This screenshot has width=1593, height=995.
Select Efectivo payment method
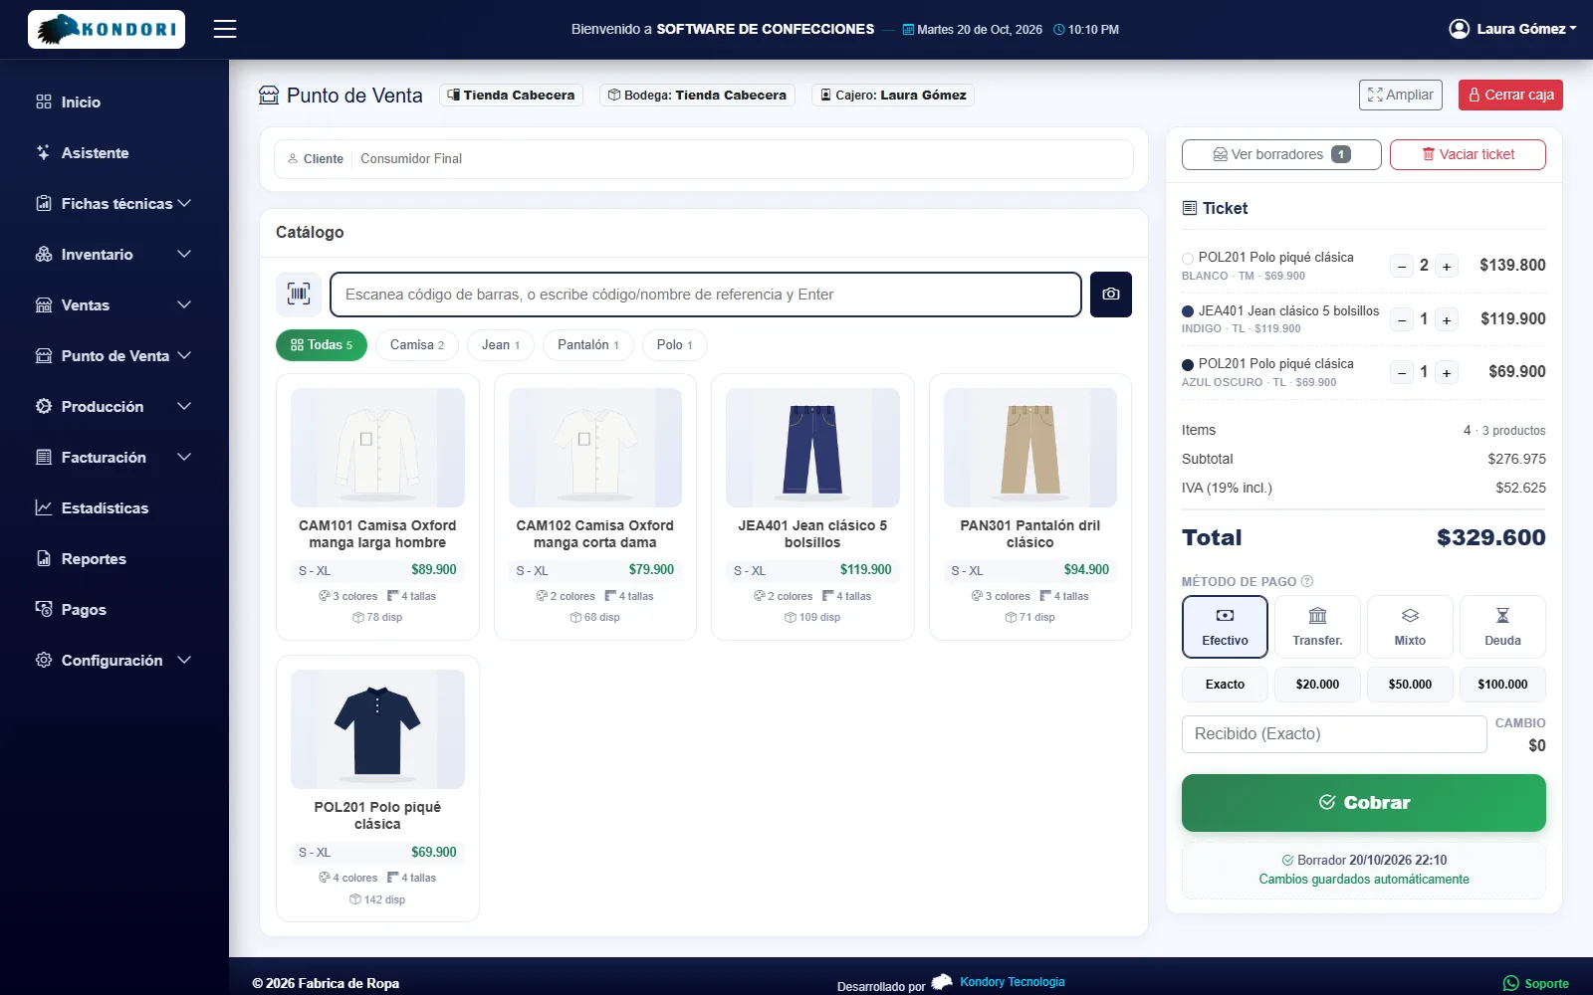click(1225, 627)
